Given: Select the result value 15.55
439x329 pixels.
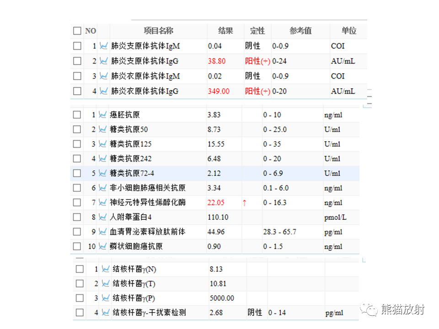Looking at the screenshot, I should [x=216, y=144].
